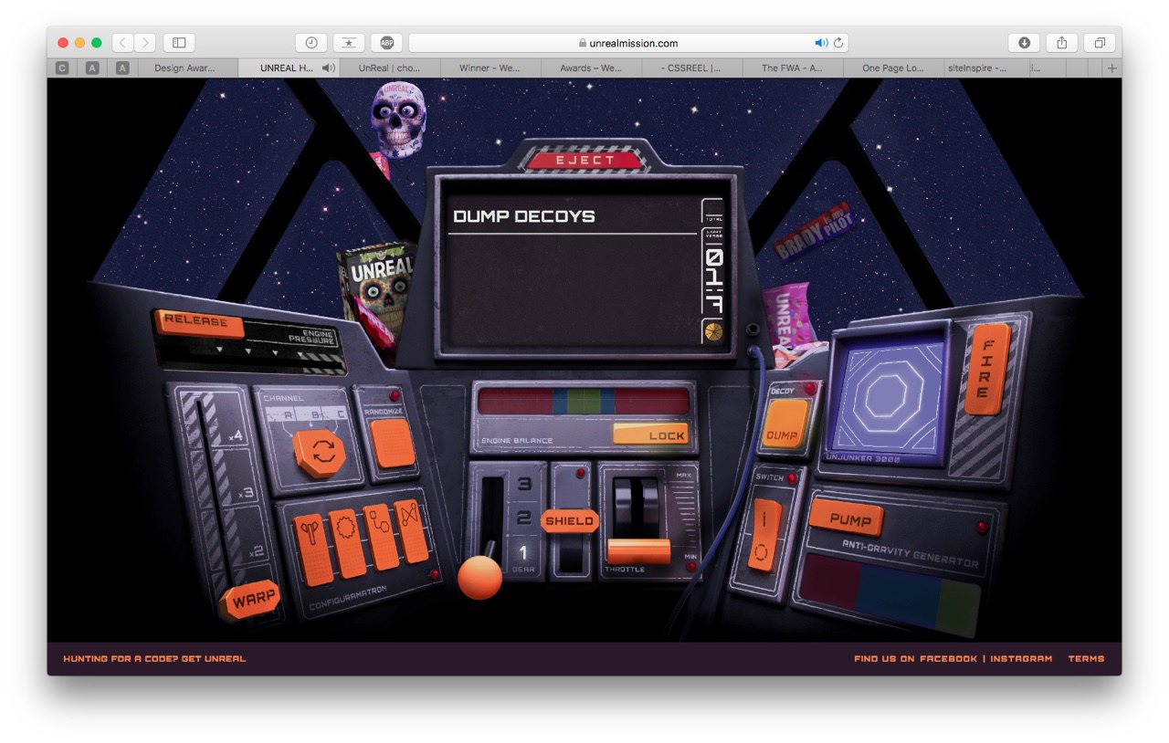Screen dimensions: 1169x743
Task: Click the vertical FIRE button
Action: [985, 370]
